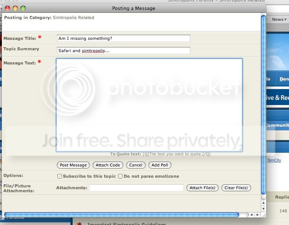Click the Attach File(s) button
Image resolution: width=289 pixels, height=225 pixels.
(x=202, y=188)
